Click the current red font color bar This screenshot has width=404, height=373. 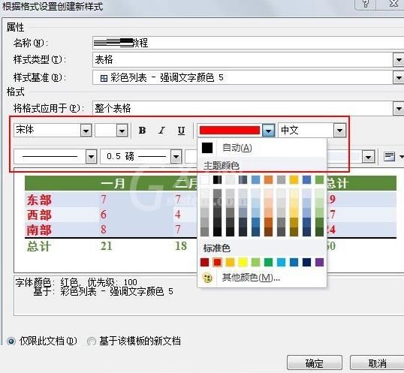point(230,131)
